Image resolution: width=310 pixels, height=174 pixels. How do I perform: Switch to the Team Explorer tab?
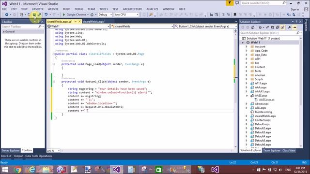click(272, 150)
